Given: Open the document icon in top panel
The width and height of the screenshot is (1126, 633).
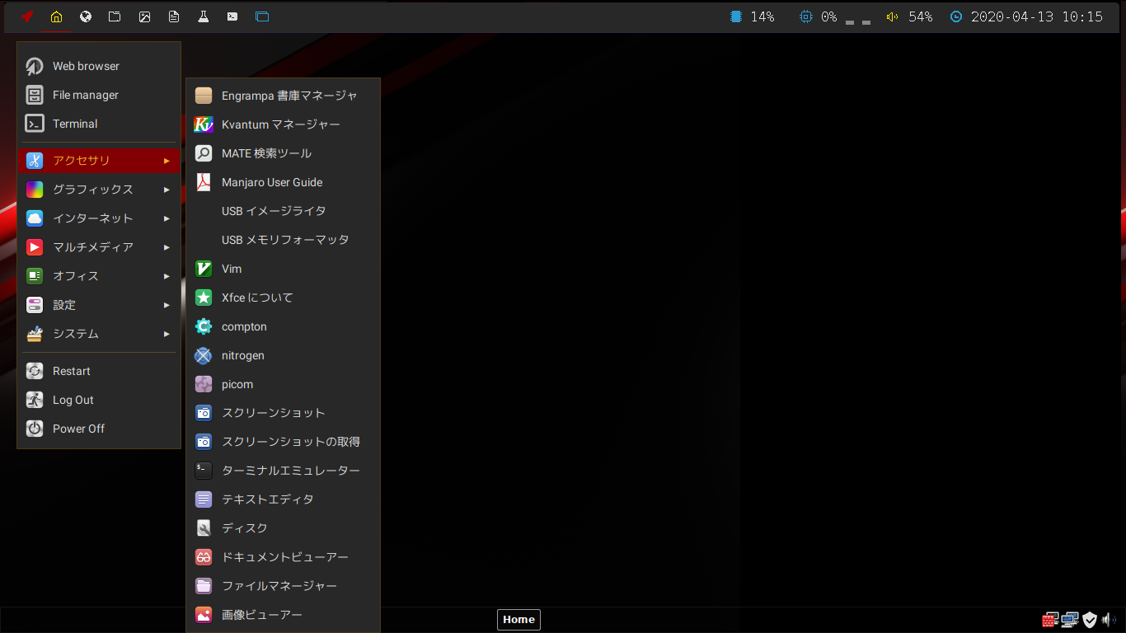Looking at the screenshot, I should click(x=174, y=16).
